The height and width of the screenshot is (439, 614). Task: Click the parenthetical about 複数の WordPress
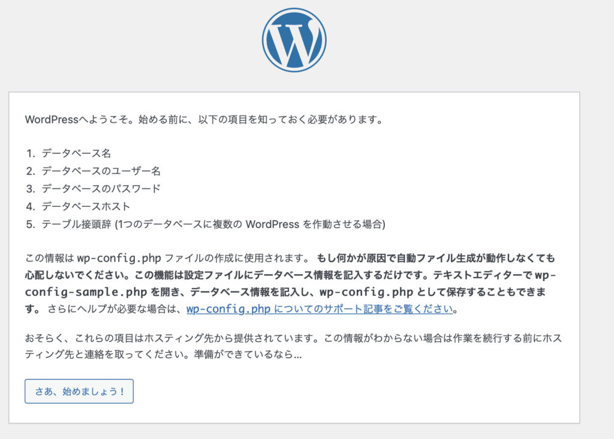[251, 224]
